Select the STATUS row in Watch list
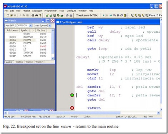 (x=28, y=37)
